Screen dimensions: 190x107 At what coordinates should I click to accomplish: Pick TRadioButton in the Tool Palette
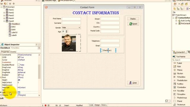click(182, 80)
